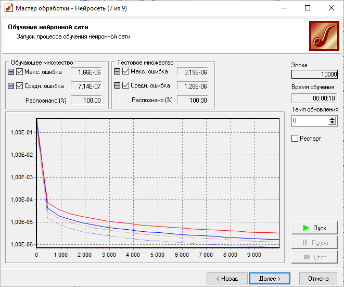Click test average error value 1.28E-06
The image size is (344, 287).
pos(193,86)
